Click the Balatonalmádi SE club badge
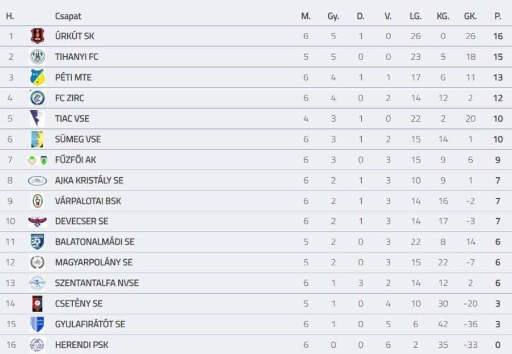 point(38,242)
